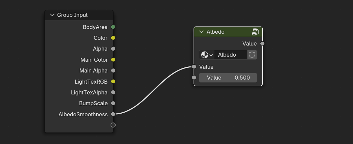Collapse the Group Input node
353x144 pixels.
coord(52,15)
